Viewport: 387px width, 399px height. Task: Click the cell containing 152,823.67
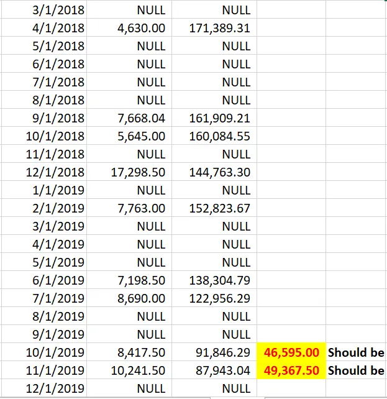(214, 208)
